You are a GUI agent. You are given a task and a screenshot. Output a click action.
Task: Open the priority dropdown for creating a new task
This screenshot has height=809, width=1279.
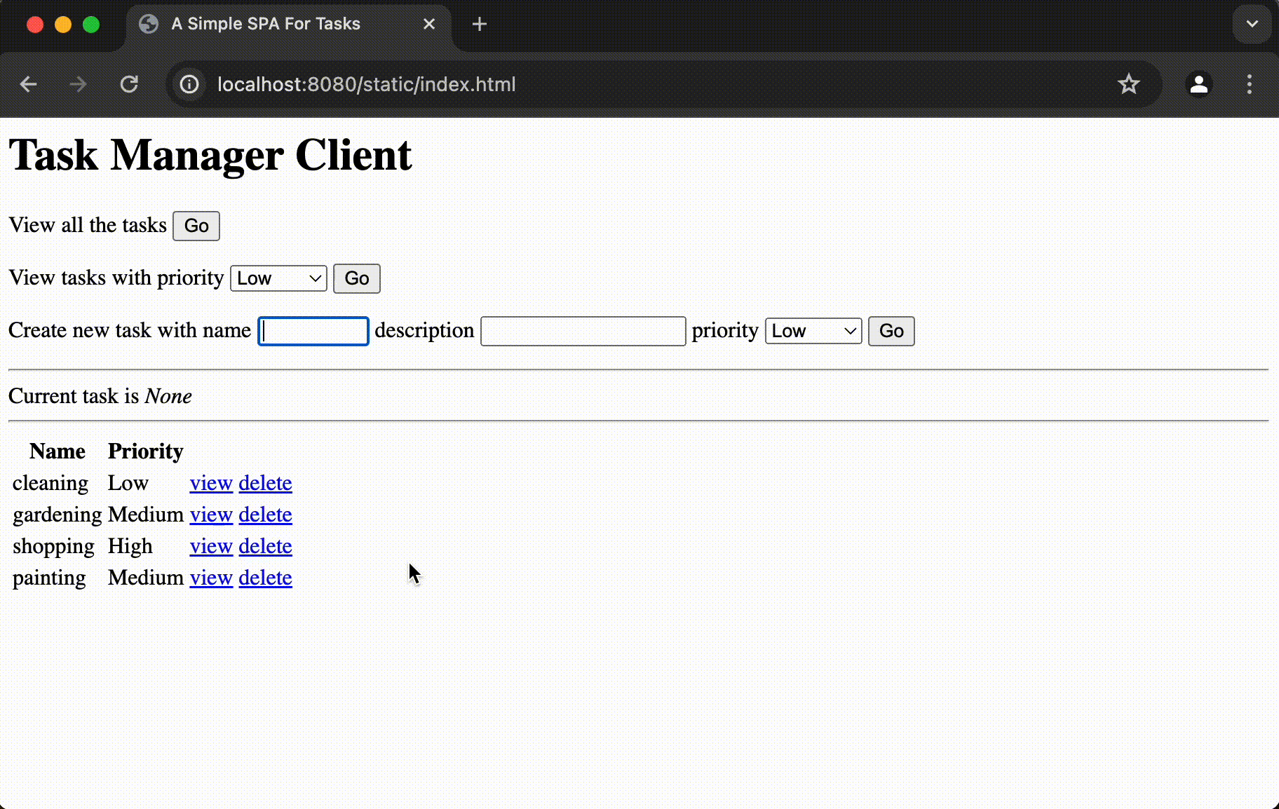coord(813,331)
